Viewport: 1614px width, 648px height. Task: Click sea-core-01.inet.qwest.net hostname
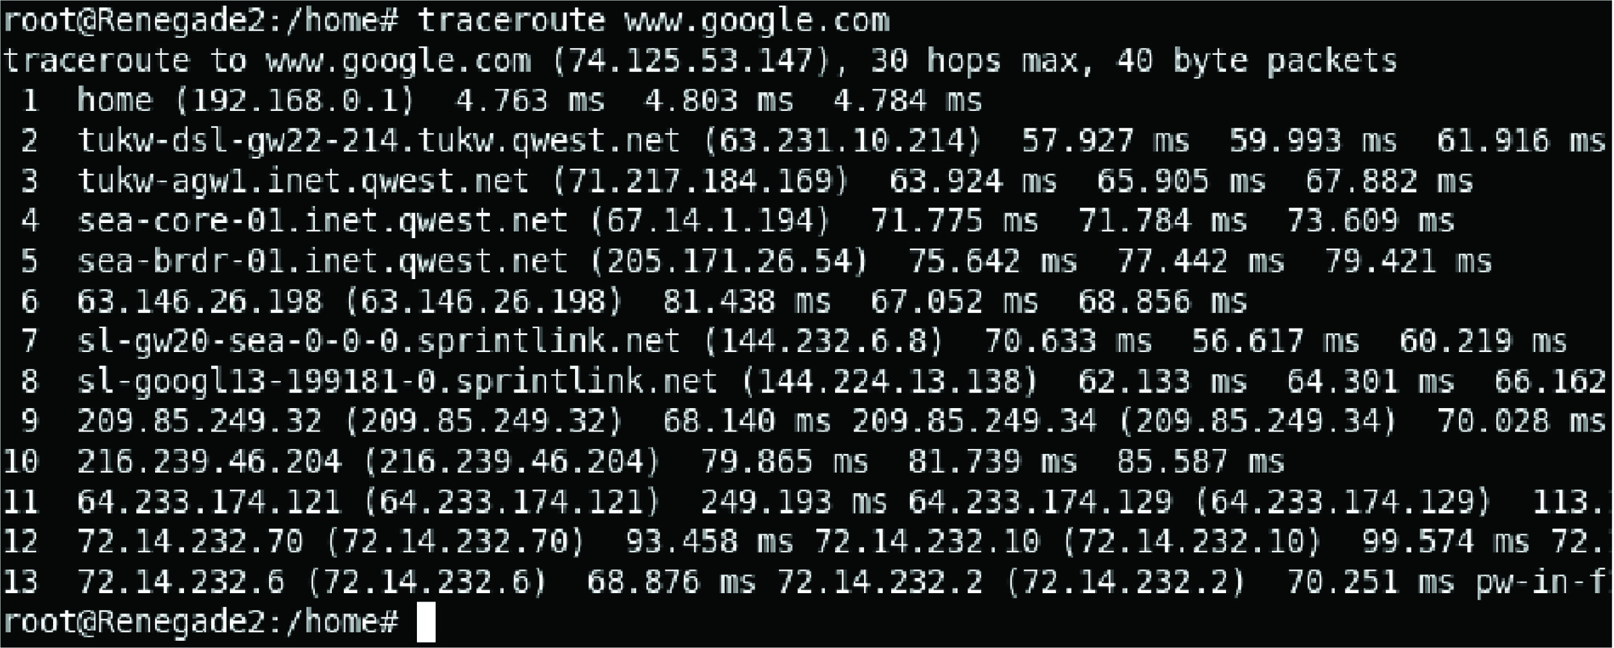click(322, 221)
